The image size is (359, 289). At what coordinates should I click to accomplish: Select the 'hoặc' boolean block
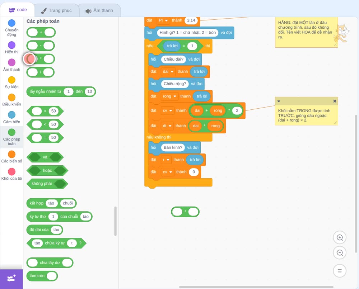(47, 171)
